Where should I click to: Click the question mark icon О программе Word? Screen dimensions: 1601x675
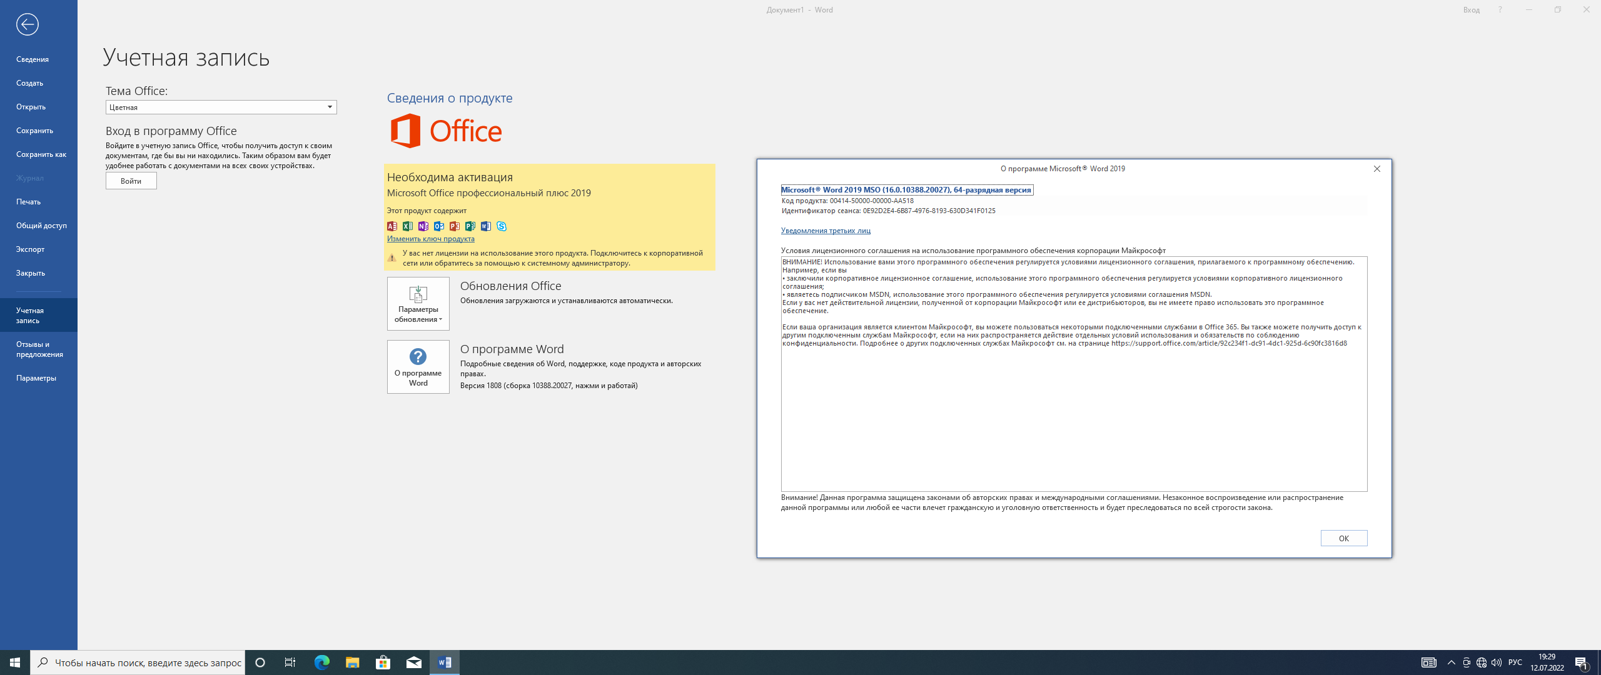point(418,356)
